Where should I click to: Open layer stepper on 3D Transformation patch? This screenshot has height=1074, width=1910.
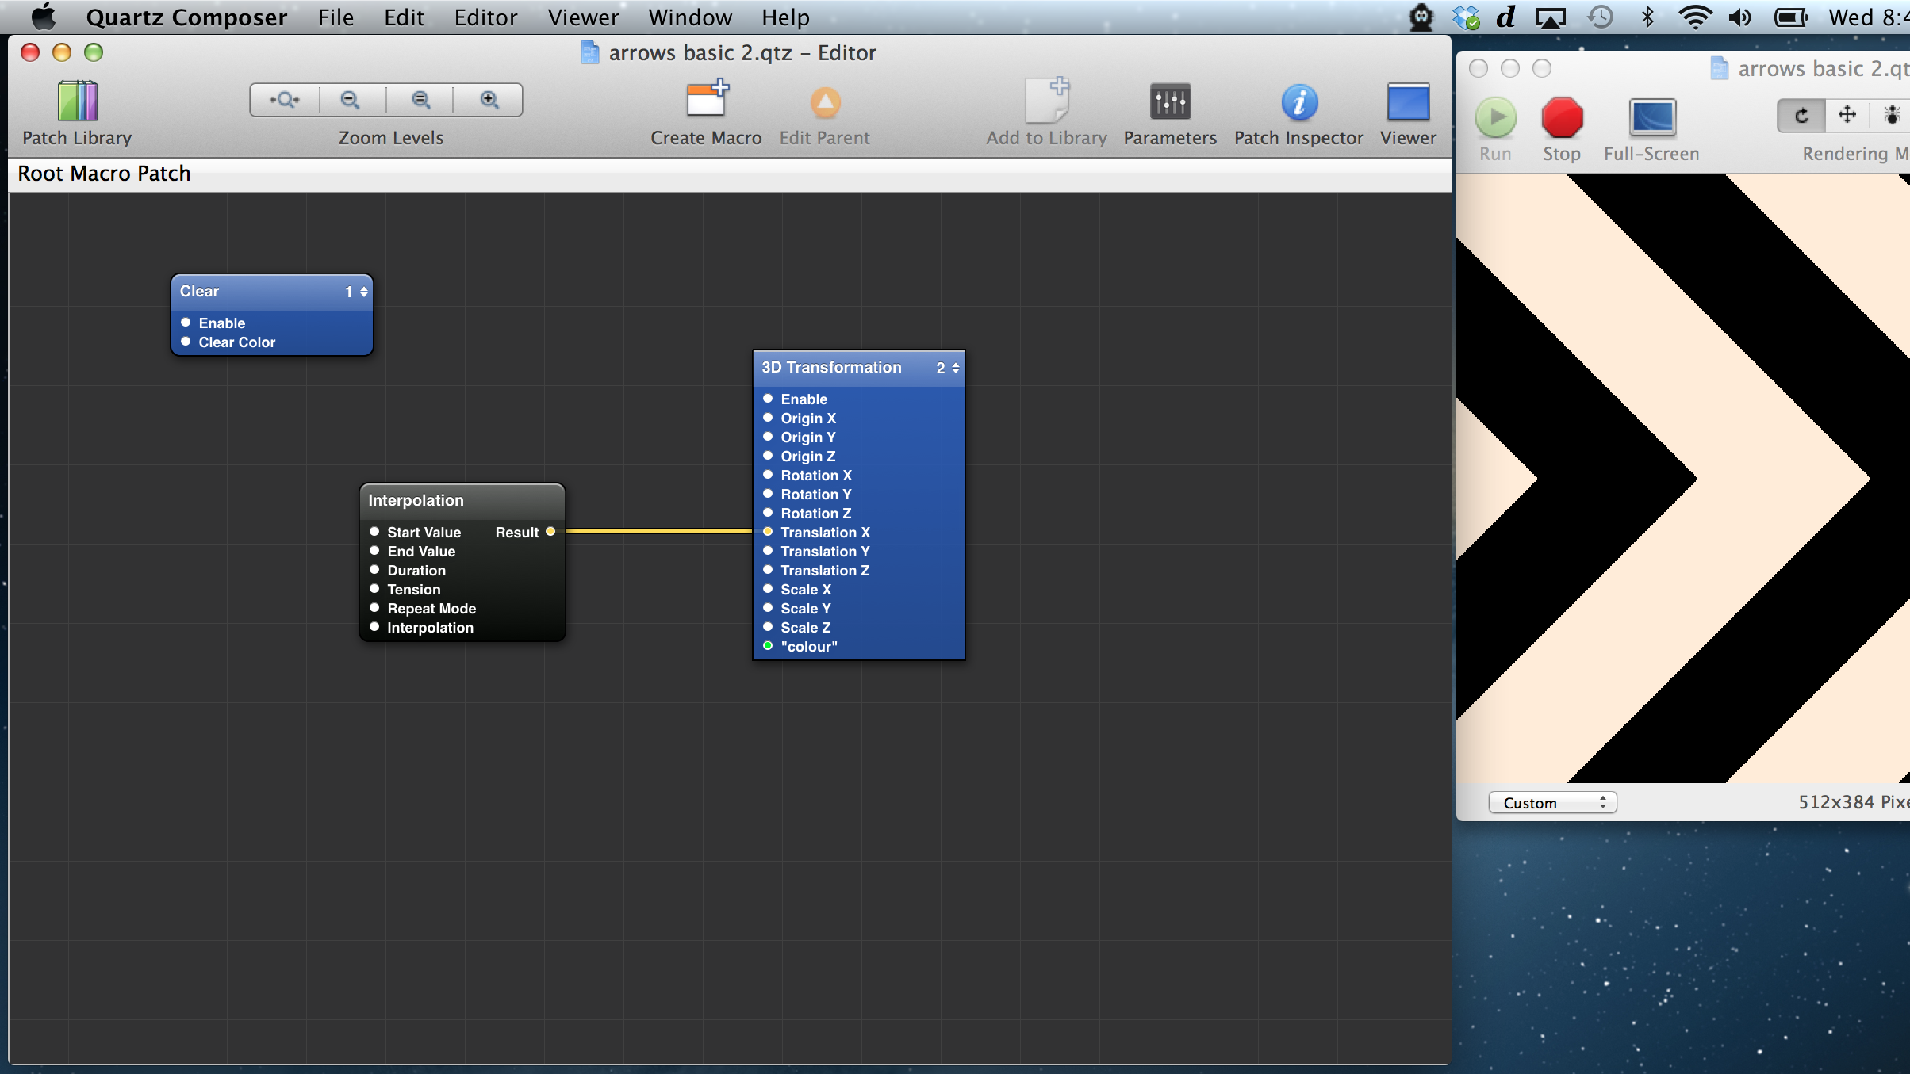click(955, 368)
